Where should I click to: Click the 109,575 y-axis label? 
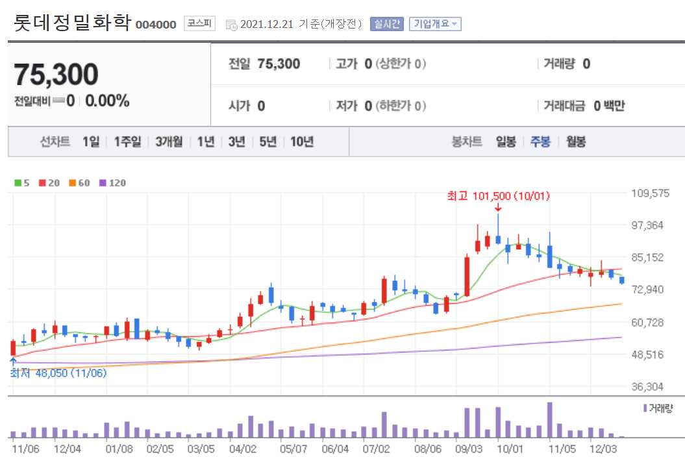[650, 193]
